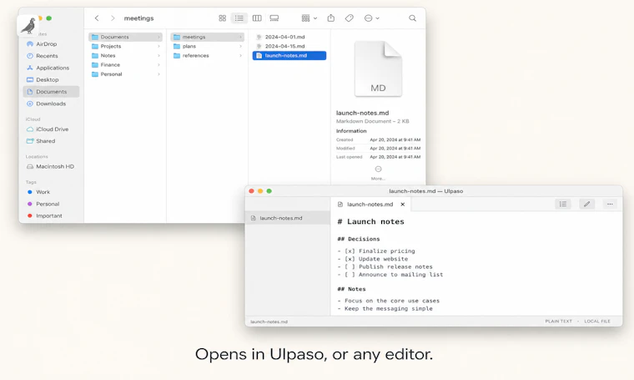Go forward in Finder window

pyautogui.click(x=113, y=18)
